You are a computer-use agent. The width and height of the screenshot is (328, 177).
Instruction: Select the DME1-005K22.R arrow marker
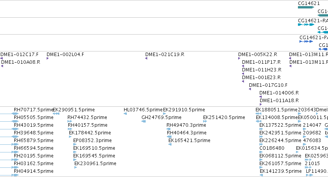[x=239, y=58]
